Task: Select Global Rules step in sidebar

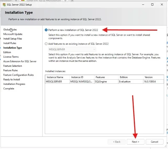Action: [x=10, y=30]
